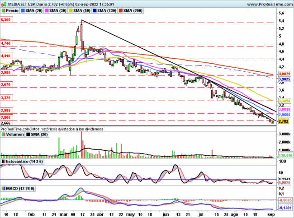Click the www.ProRealTime.com link

(x=270, y=4)
